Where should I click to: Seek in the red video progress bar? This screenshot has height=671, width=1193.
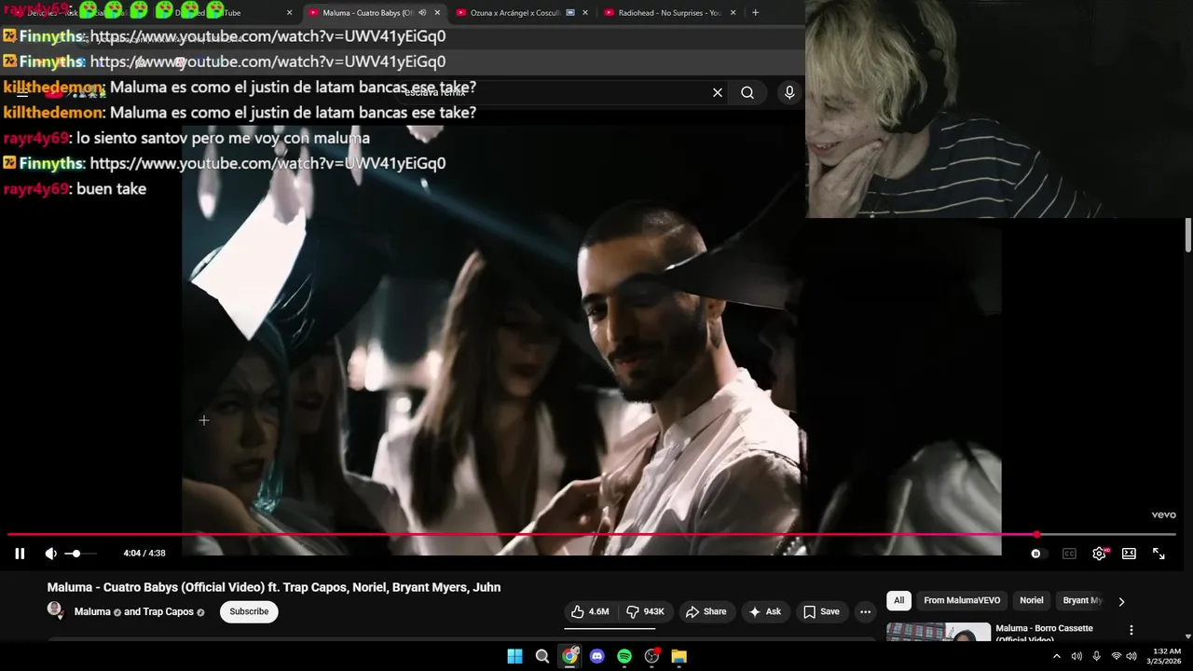click(592, 534)
